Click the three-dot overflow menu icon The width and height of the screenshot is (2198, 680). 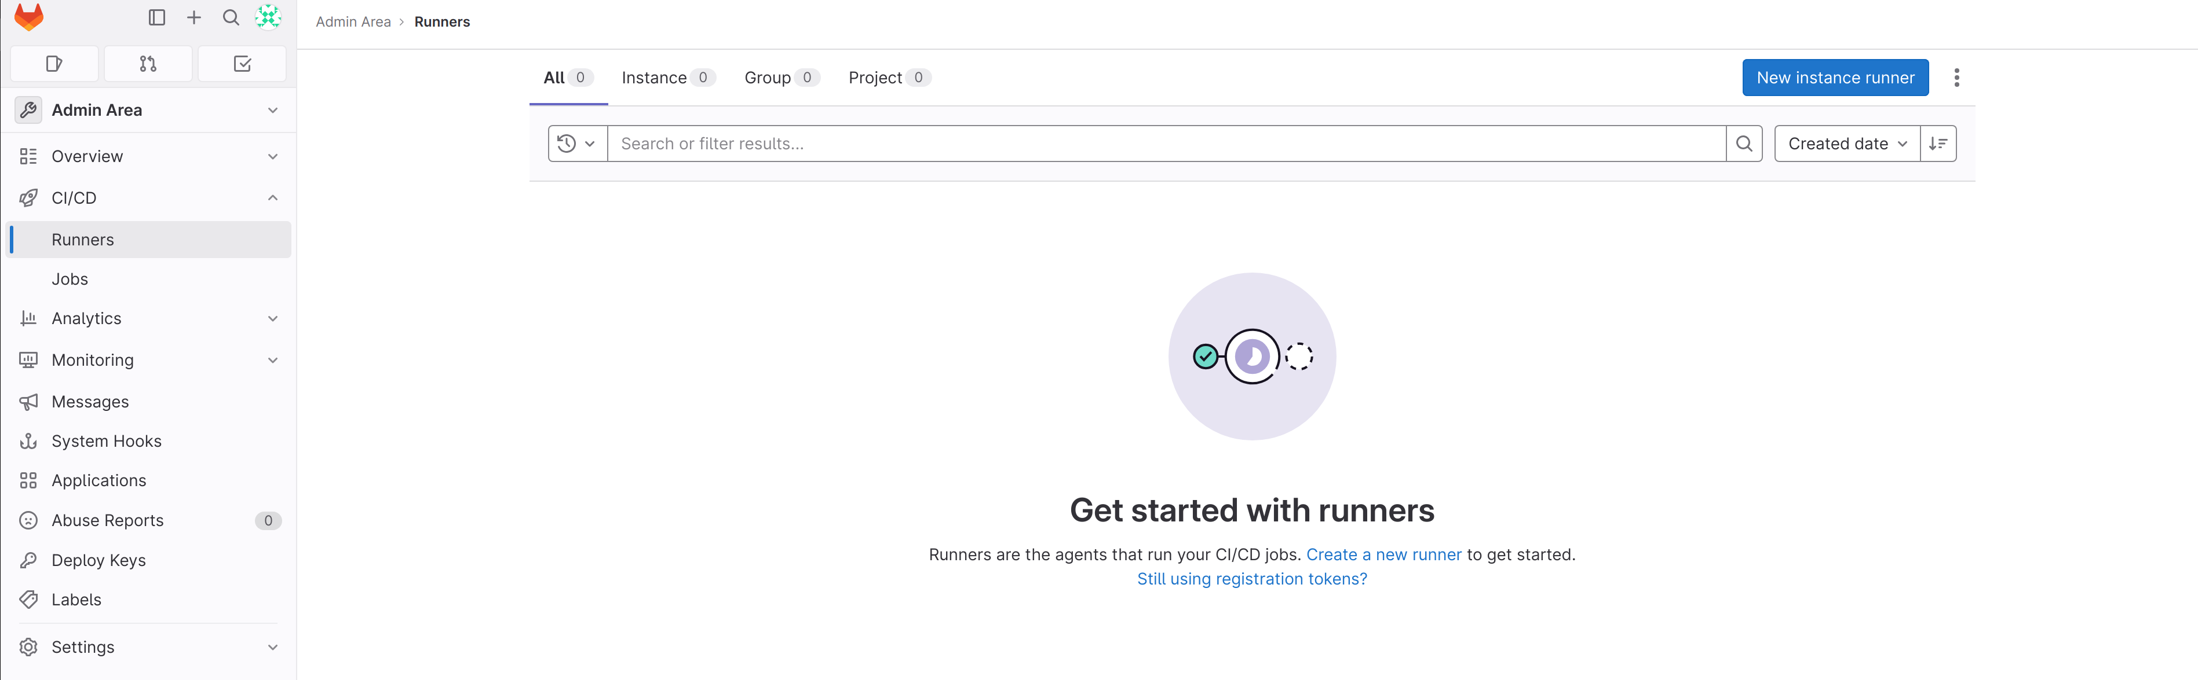tap(1957, 77)
